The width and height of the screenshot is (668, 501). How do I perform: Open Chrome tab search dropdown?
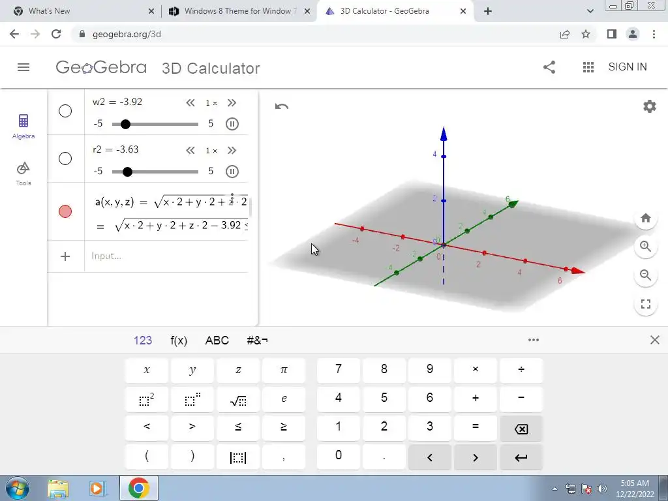[590, 11]
